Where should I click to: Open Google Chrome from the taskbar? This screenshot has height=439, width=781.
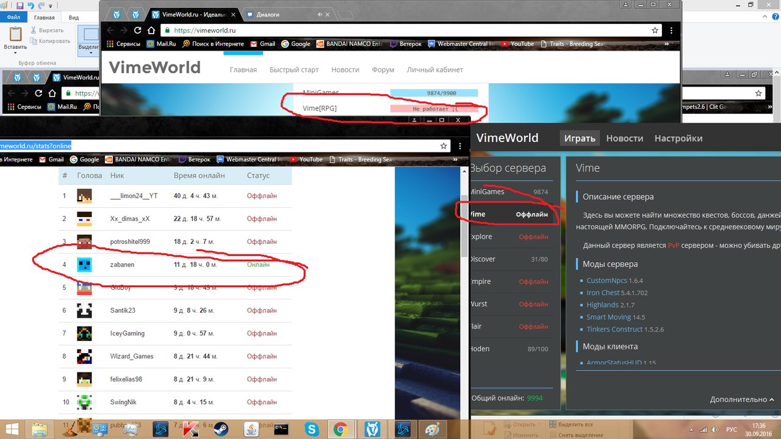340,429
